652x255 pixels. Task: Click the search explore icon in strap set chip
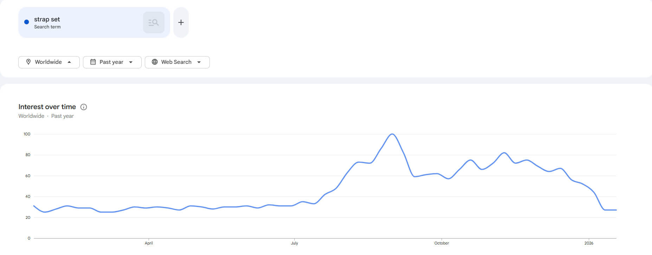[x=154, y=22]
